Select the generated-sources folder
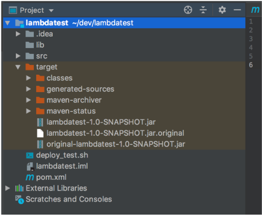Viewport: 262px width, 216px height. coord(80,89)
